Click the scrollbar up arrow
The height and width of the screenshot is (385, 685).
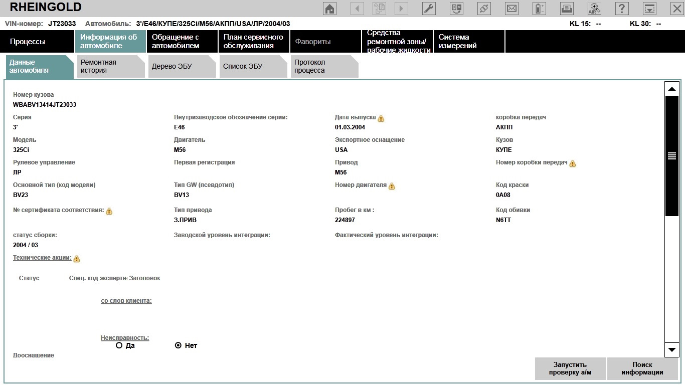tap(671, 89)
